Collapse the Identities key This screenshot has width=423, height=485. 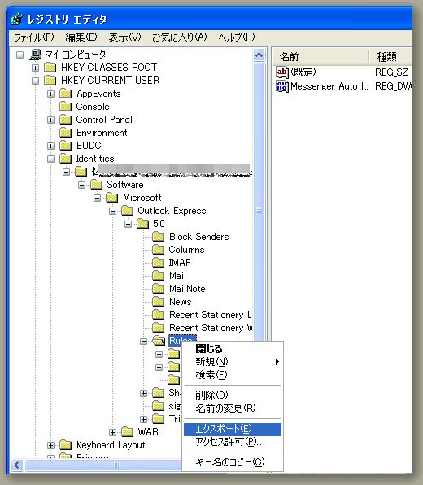[51, 159]
